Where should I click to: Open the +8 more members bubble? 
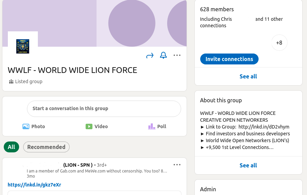279,43
